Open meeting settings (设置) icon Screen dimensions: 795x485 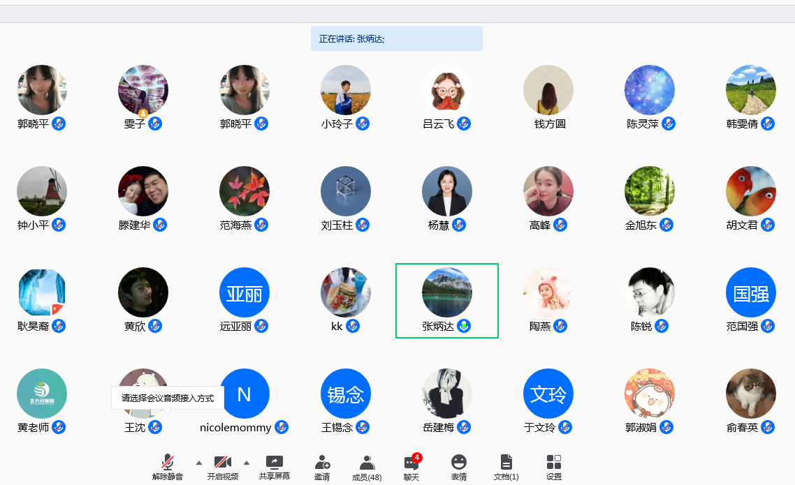554,463
